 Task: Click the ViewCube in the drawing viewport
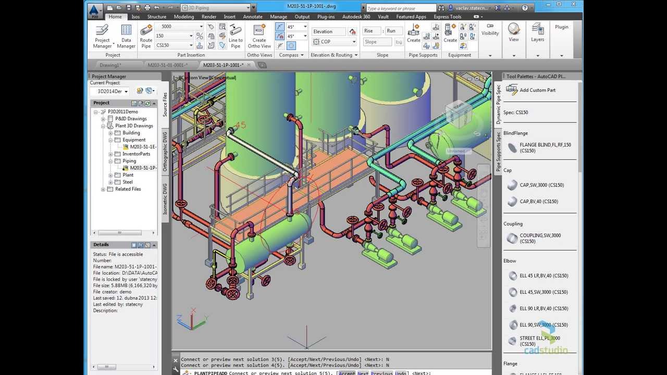(x=459, y=114)
